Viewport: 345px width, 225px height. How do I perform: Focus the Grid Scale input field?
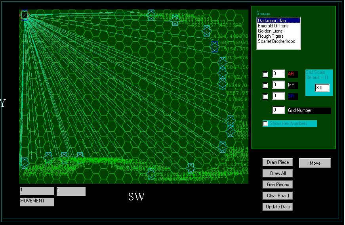322,88
